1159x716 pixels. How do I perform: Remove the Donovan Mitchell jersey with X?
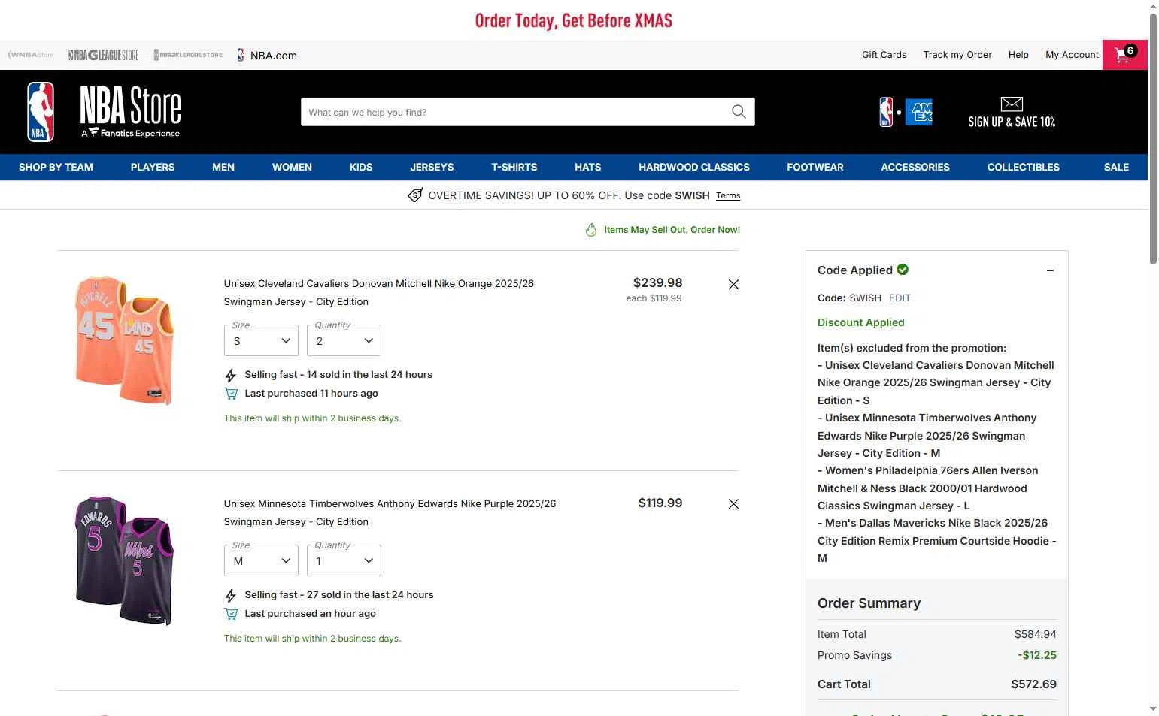coord(733,284)
